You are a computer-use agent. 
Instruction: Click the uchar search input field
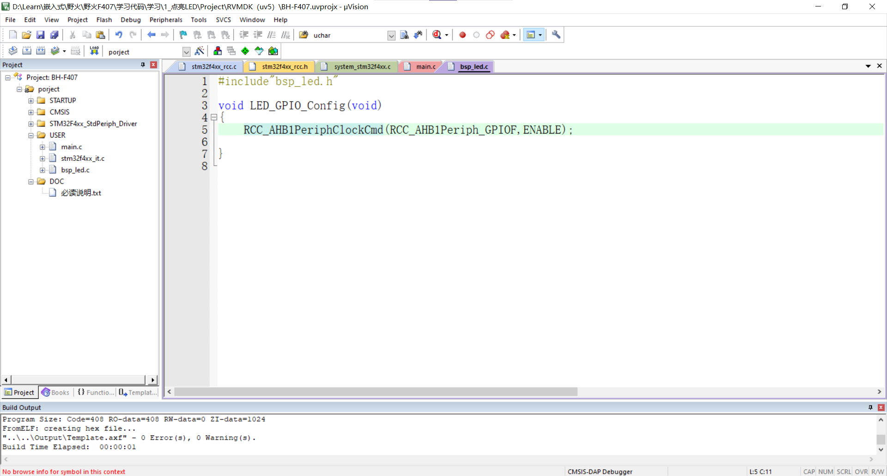pos(349,36)
